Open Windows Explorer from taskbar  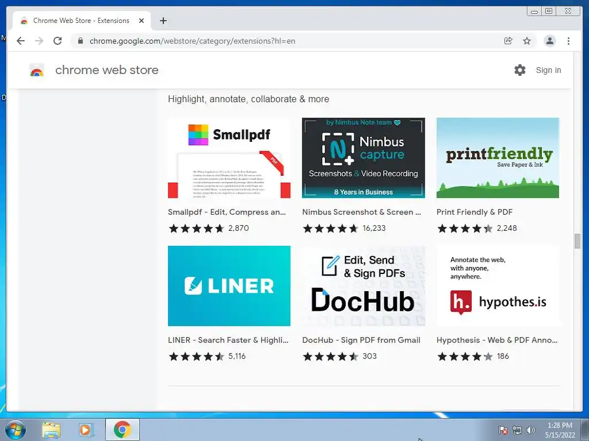coord(51,430)
